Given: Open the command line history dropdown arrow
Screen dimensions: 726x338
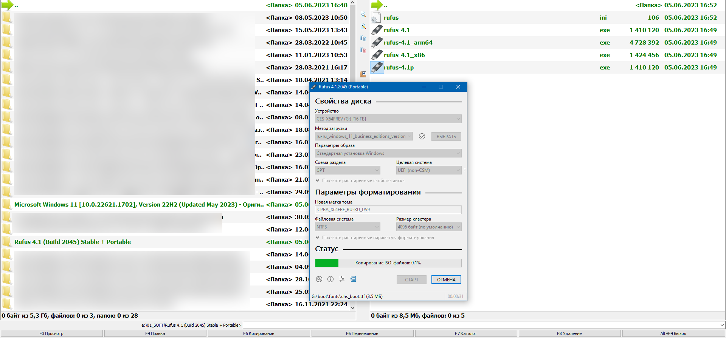Looking at the screenshot, I should click(722, 325).
